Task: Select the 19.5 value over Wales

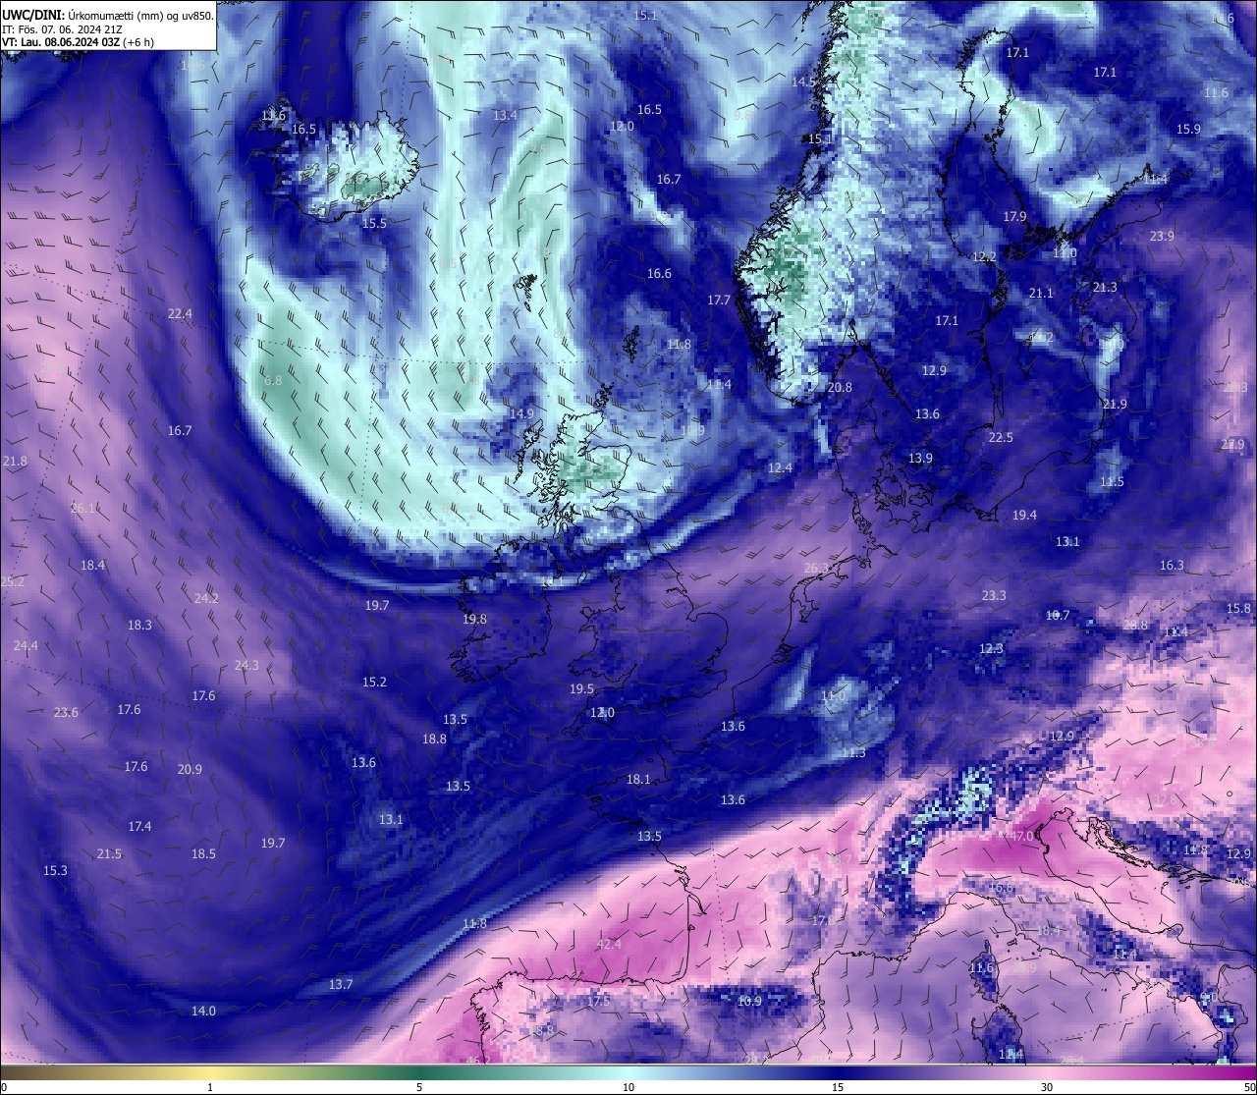Action: point(581,689)
